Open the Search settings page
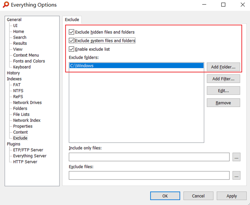 20,37
